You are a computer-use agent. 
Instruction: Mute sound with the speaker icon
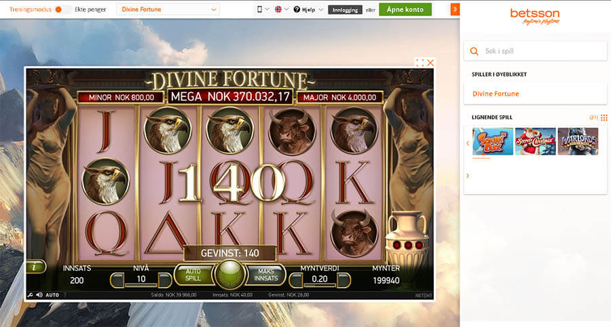tap(39, 295)
